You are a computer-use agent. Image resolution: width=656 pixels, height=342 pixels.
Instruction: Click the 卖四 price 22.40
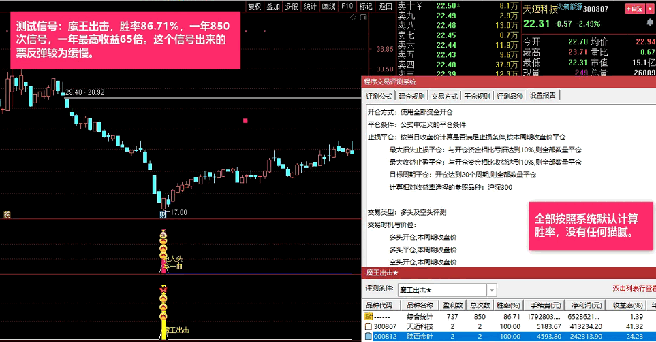446,65
